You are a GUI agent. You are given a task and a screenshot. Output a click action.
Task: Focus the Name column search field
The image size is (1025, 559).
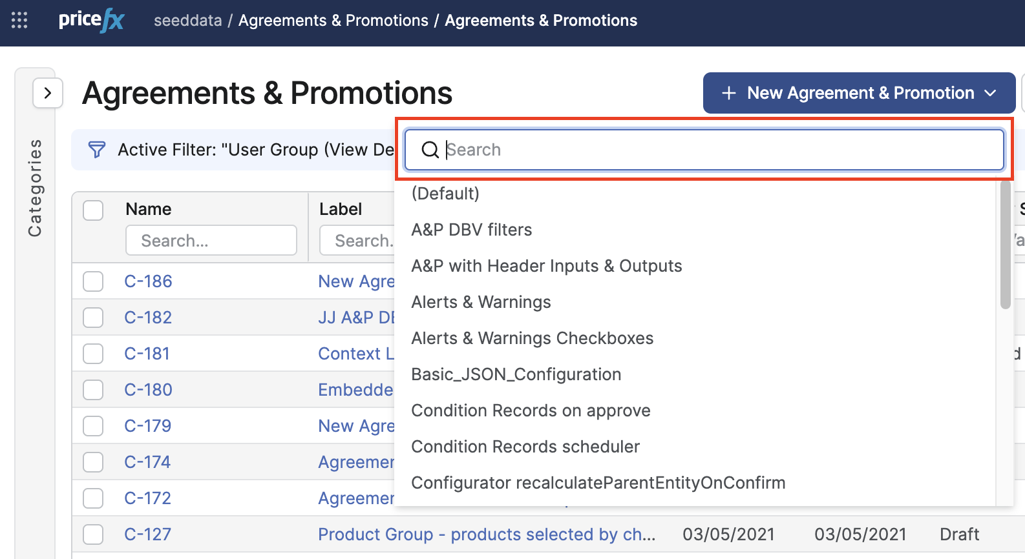click(x=211, y=241)
